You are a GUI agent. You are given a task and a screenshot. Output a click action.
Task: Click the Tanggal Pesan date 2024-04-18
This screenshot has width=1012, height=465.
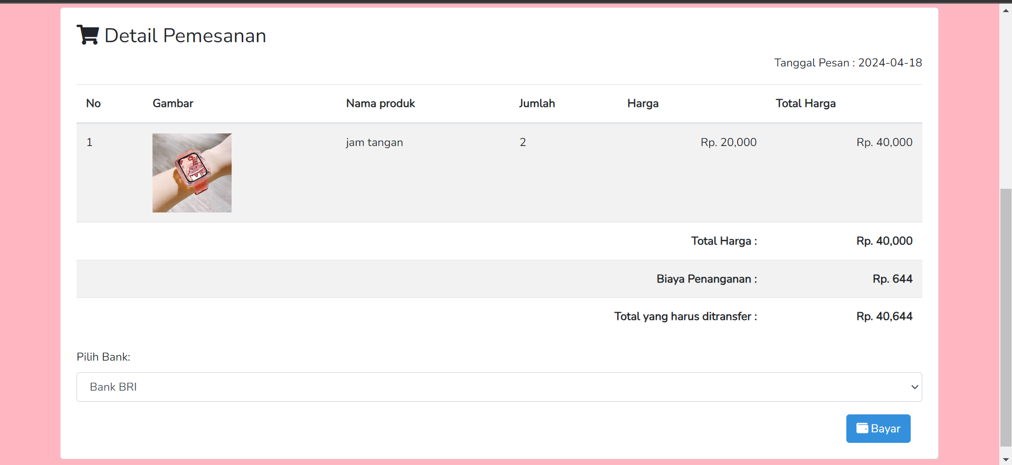(x=890, y=63)
